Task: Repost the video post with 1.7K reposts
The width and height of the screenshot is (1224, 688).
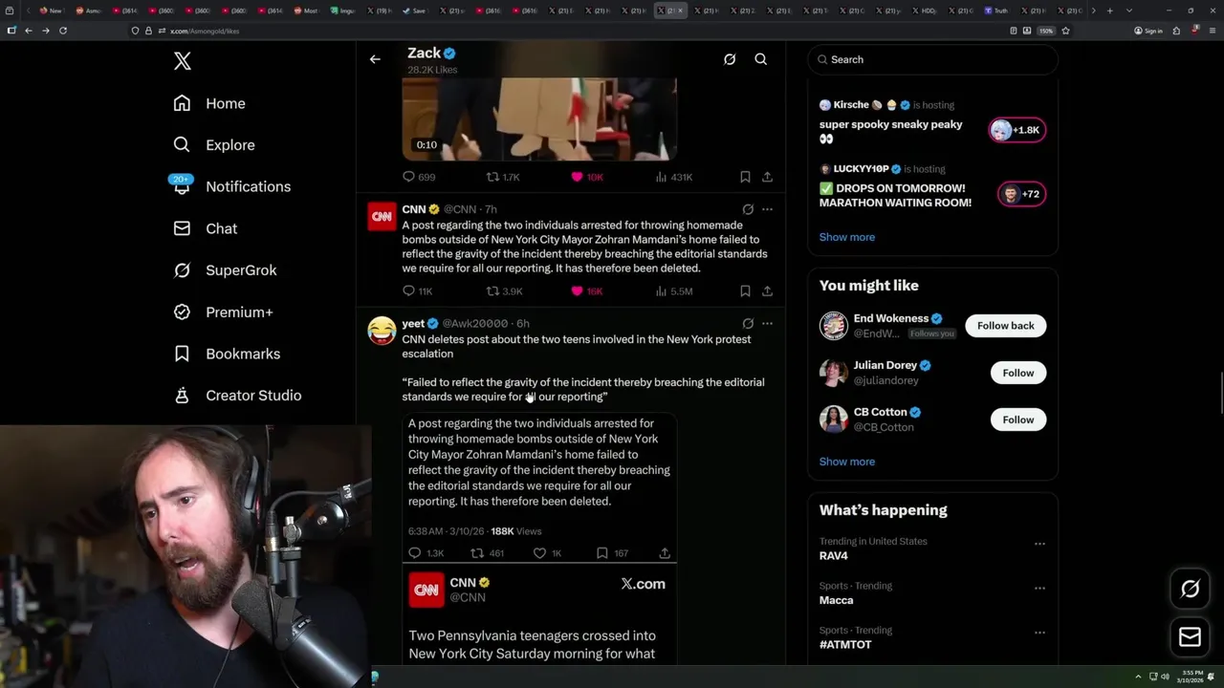Action: tap(503, 177)
